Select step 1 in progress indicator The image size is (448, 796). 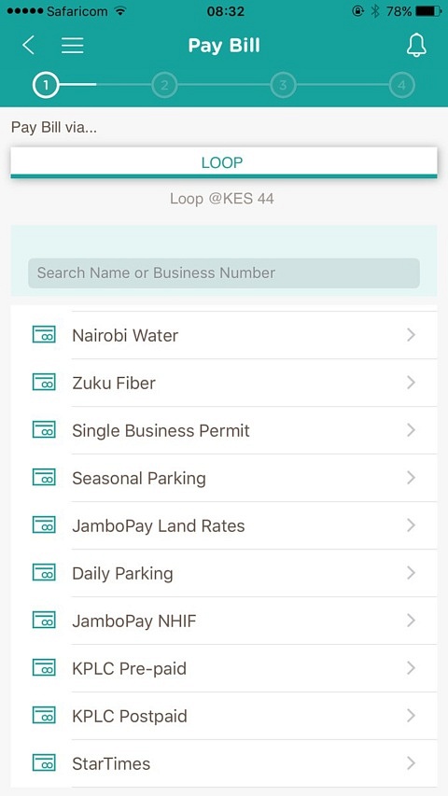[46, 85]
